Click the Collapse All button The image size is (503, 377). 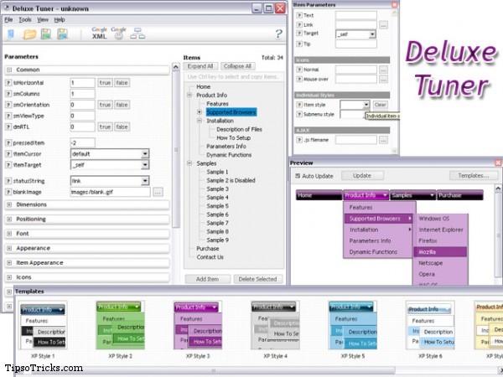[237, 66]
